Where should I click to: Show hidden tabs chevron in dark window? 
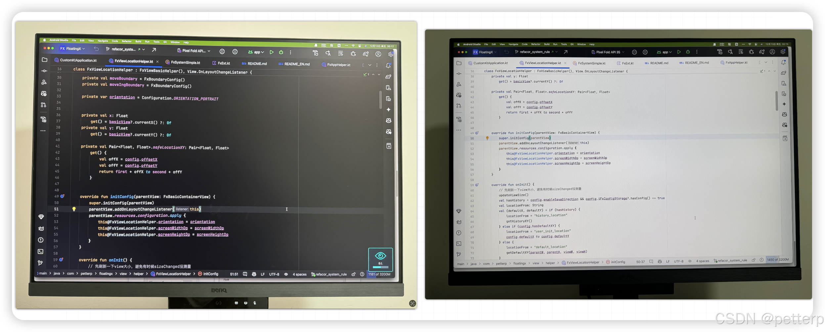tap(370, 65)
